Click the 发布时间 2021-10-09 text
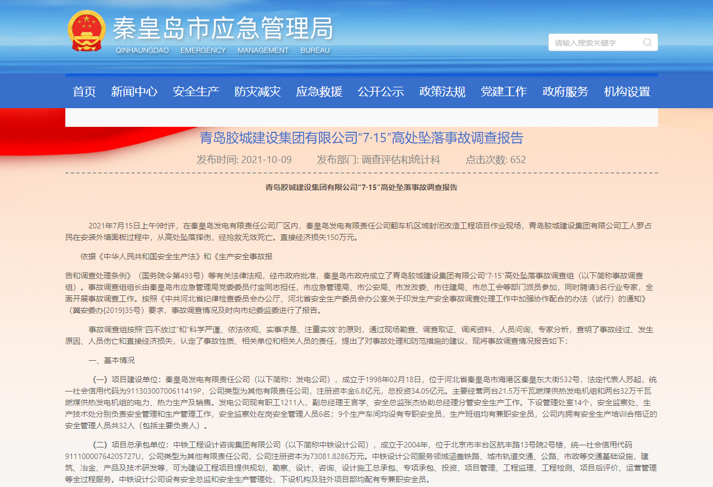The height and width of the screenshot is (487, 713). 244,160
